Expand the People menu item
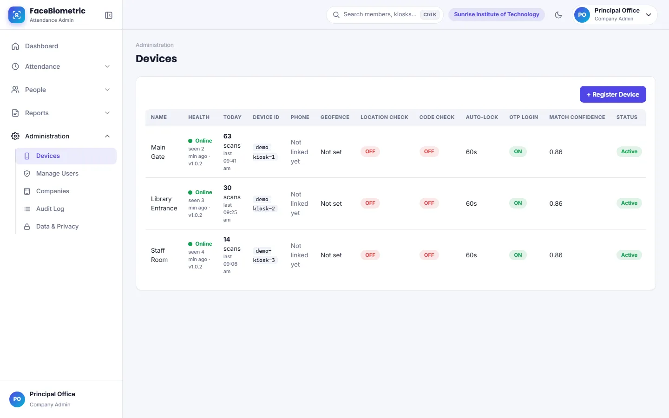Screen dimensions: 669x418 [61, 90]
